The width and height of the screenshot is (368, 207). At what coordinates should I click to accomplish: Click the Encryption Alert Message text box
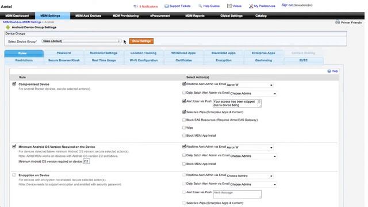[237, 194]
